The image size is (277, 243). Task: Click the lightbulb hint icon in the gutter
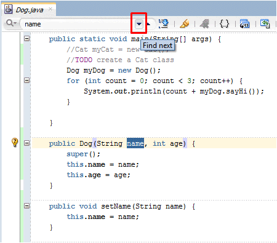(x=15, y=142)
